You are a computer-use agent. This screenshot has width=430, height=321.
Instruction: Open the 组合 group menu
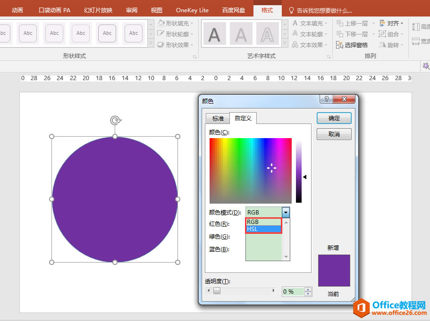pos(391,34)
